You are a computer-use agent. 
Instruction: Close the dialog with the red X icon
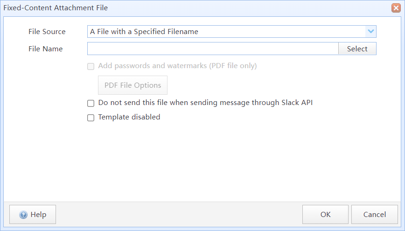[x=396, y=8]
